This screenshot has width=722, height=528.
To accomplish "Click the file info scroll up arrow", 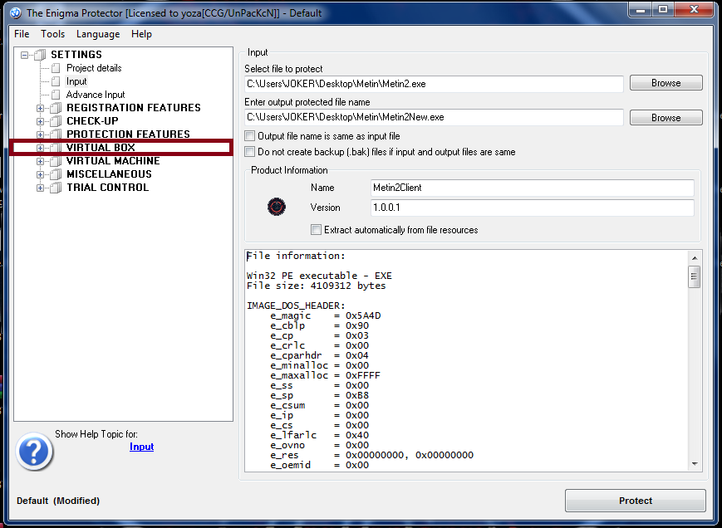I will point(694,258).
